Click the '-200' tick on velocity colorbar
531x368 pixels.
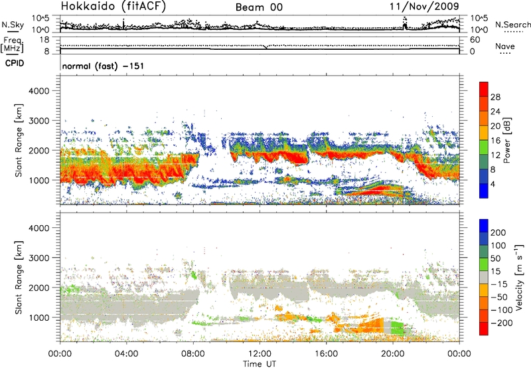[x=502, y=323]
